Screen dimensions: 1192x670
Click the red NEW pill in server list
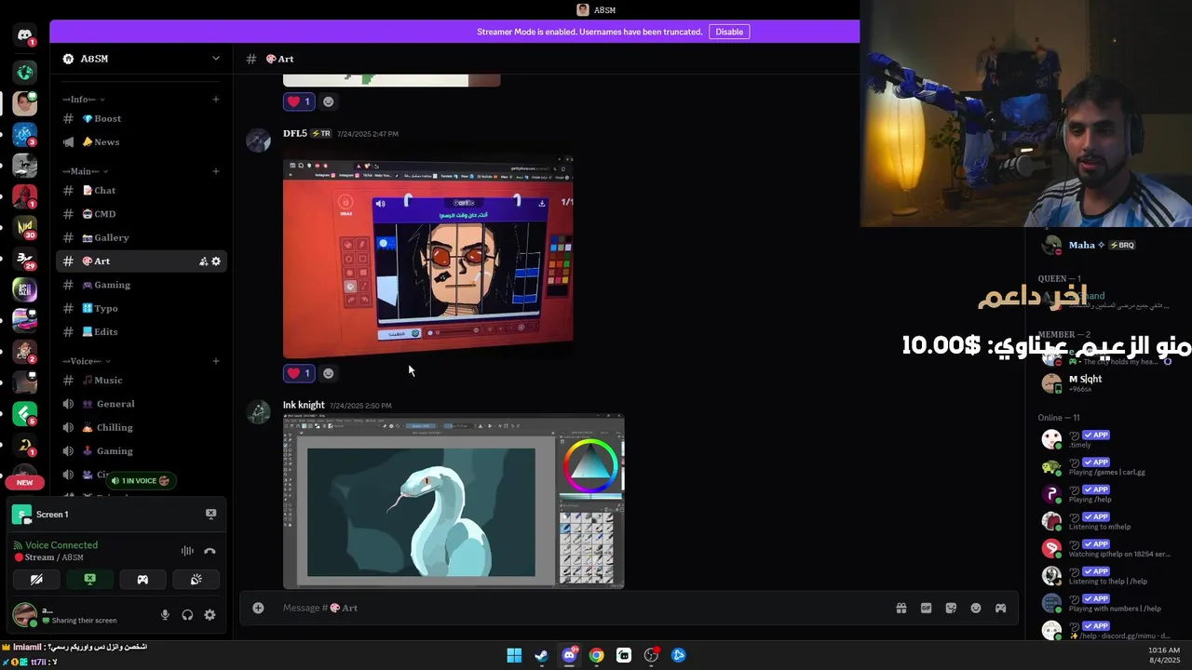[x=24, y=482]
